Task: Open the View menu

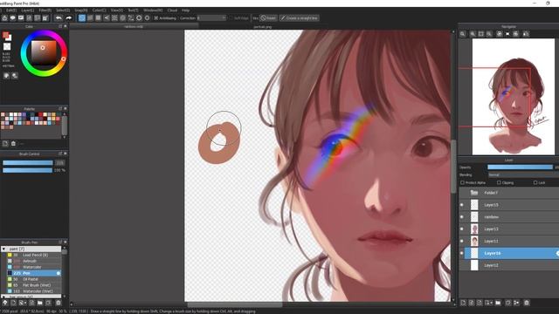Action: (x=116, y=10)
